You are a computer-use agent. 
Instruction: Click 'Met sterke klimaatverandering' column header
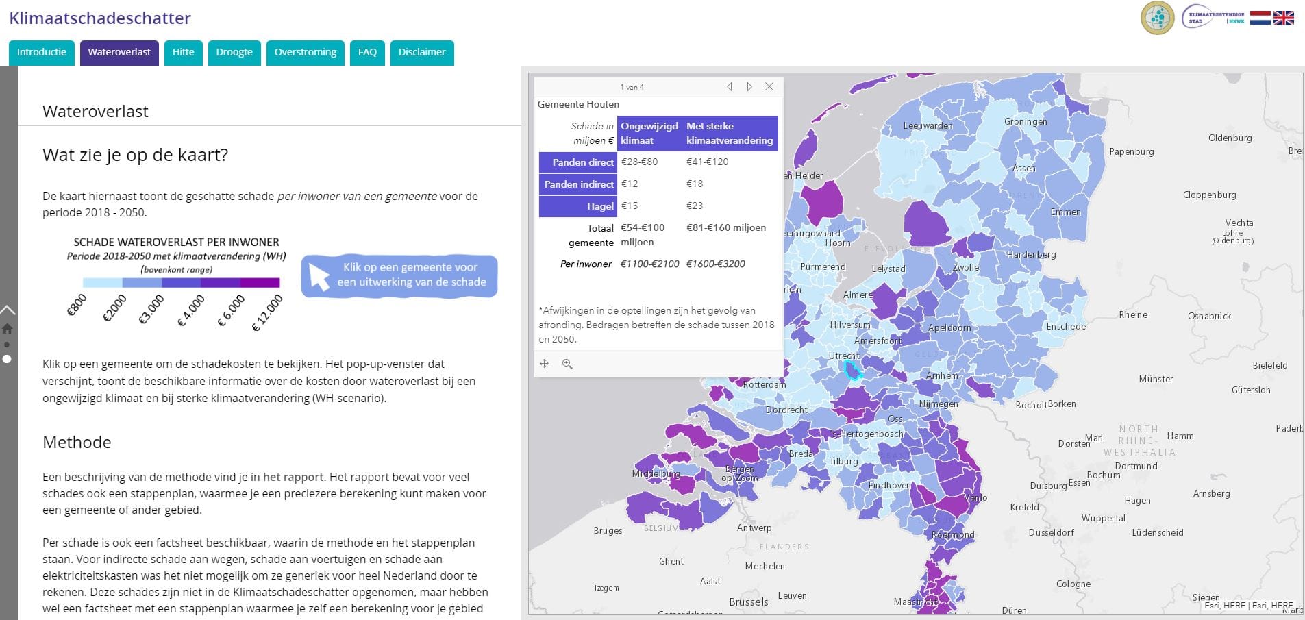pos(730,134)
